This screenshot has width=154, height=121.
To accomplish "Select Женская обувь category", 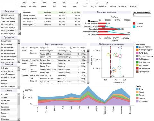I will pos(9,18).
